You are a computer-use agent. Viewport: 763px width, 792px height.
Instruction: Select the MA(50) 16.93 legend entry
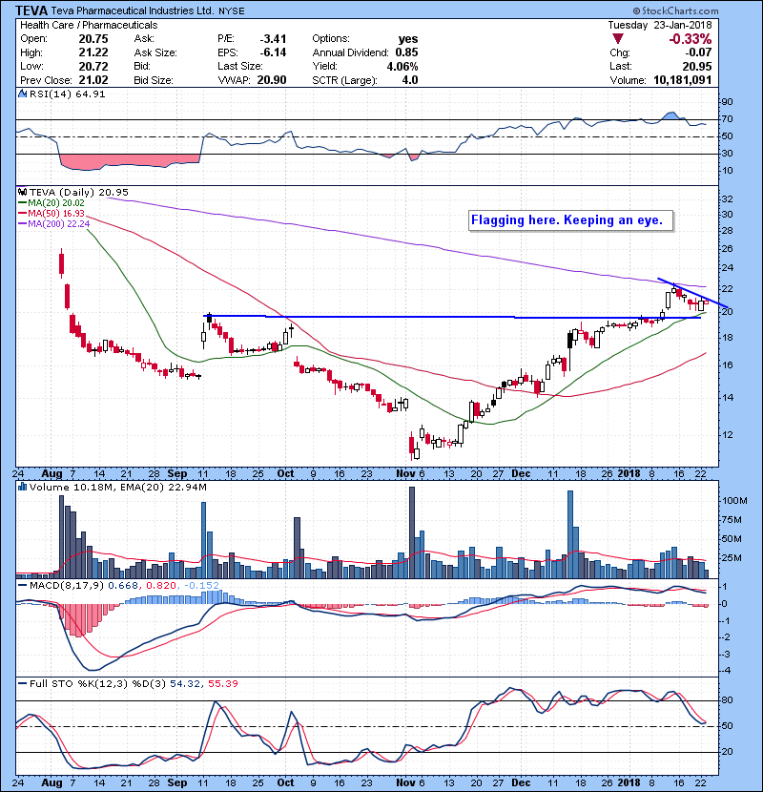point(51,213)
